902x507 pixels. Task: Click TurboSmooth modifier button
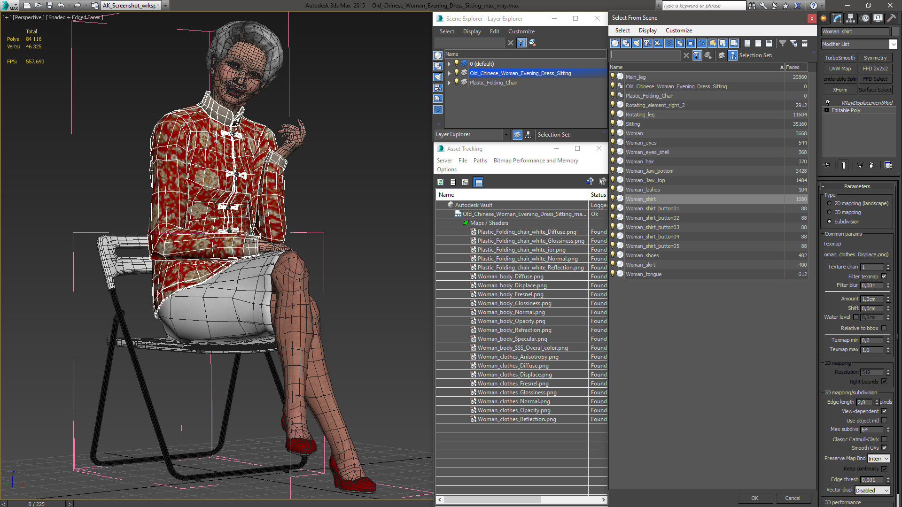(840, 58)
